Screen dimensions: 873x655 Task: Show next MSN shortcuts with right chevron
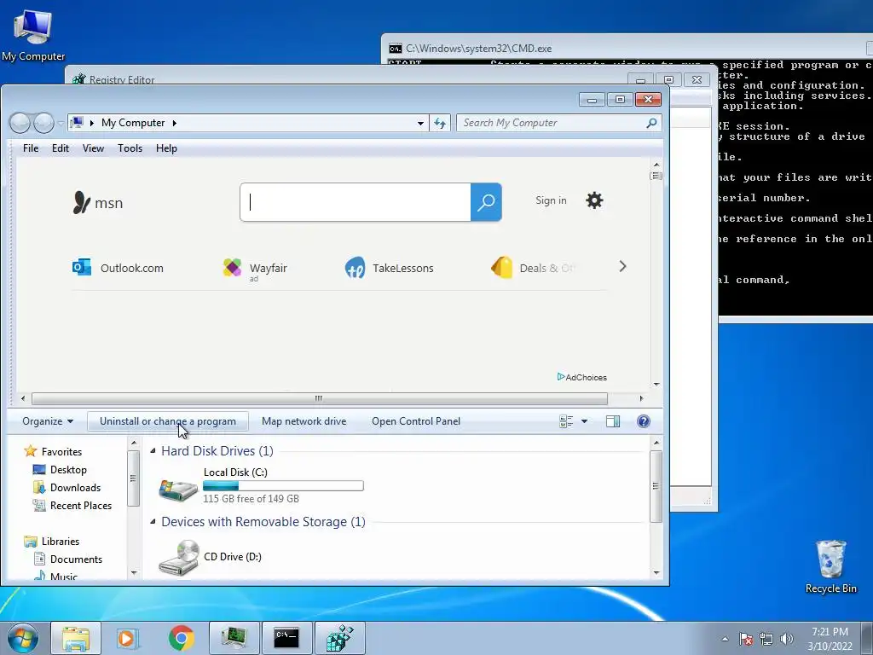(x=622, y=267)
